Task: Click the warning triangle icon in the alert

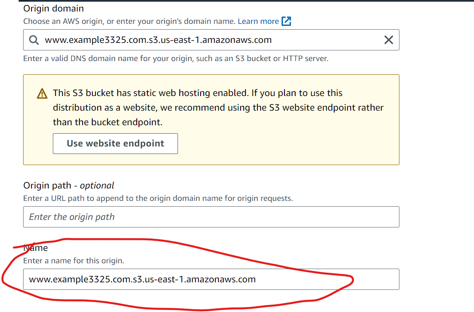Action: (x=42, y=93)
